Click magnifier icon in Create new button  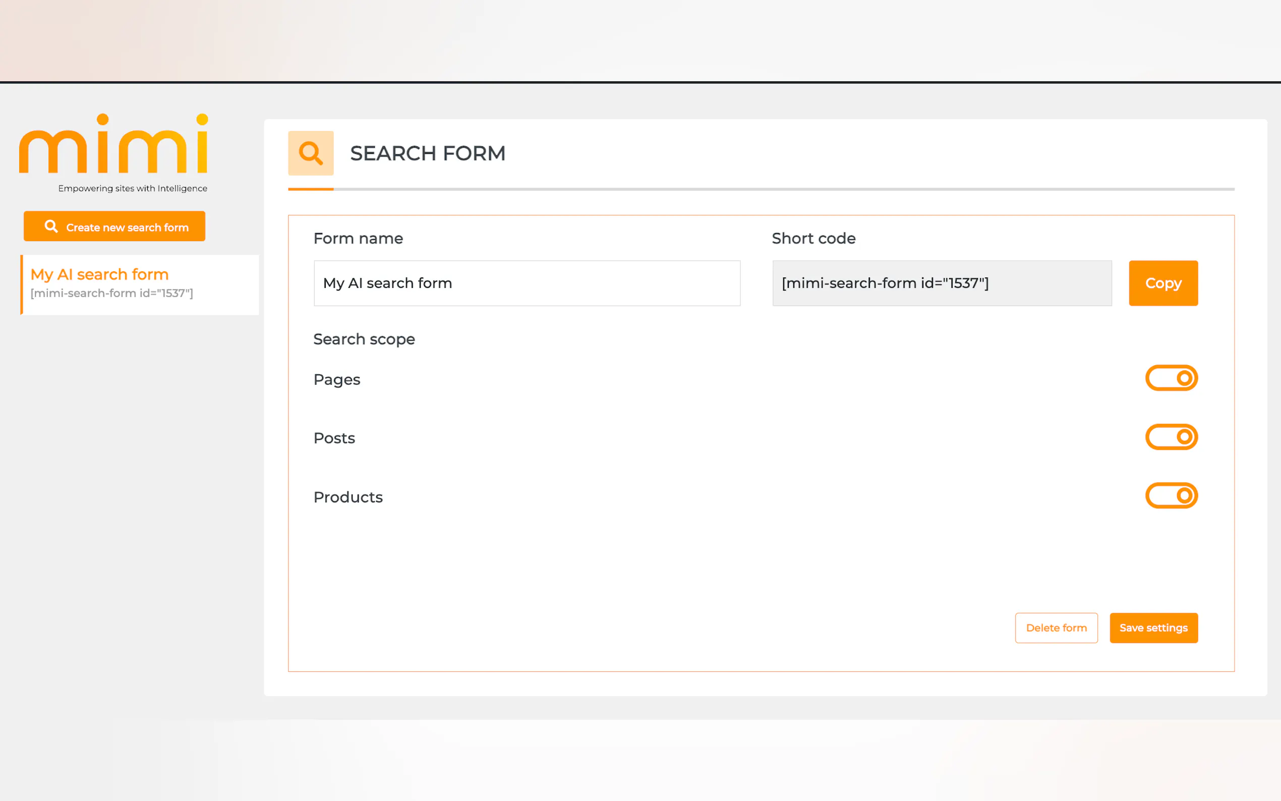click(x=51, y=227)
